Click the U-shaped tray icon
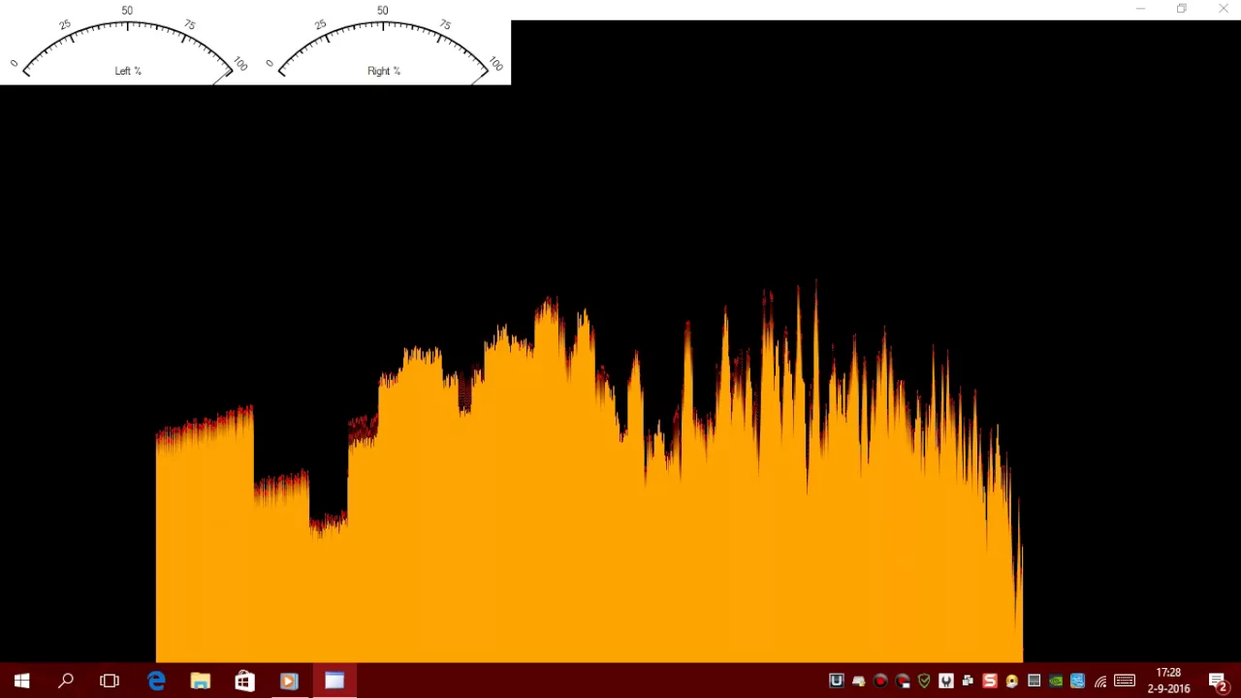The width and height of the screenshot is (1241, 698). [837, 682]
